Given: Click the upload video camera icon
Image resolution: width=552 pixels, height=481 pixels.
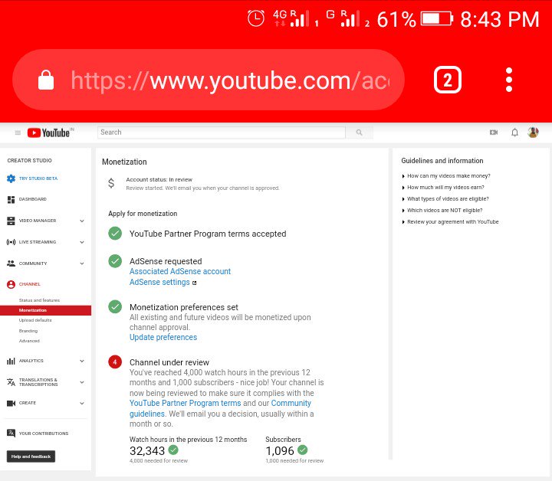Looking at the screenshot, I should coord(494,133).
